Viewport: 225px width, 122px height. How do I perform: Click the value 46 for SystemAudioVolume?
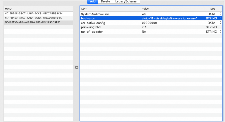click(144, 14)
